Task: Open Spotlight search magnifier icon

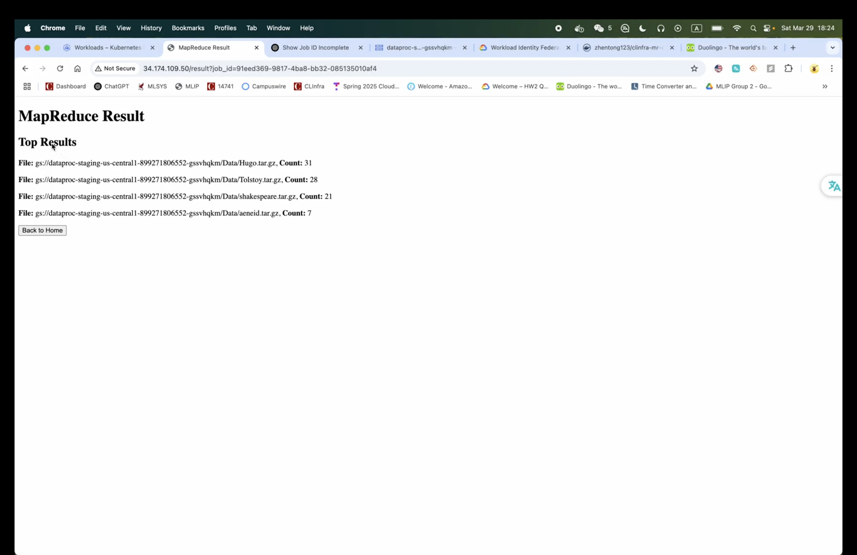Action: pyautogui.click(x=753, y=28)
